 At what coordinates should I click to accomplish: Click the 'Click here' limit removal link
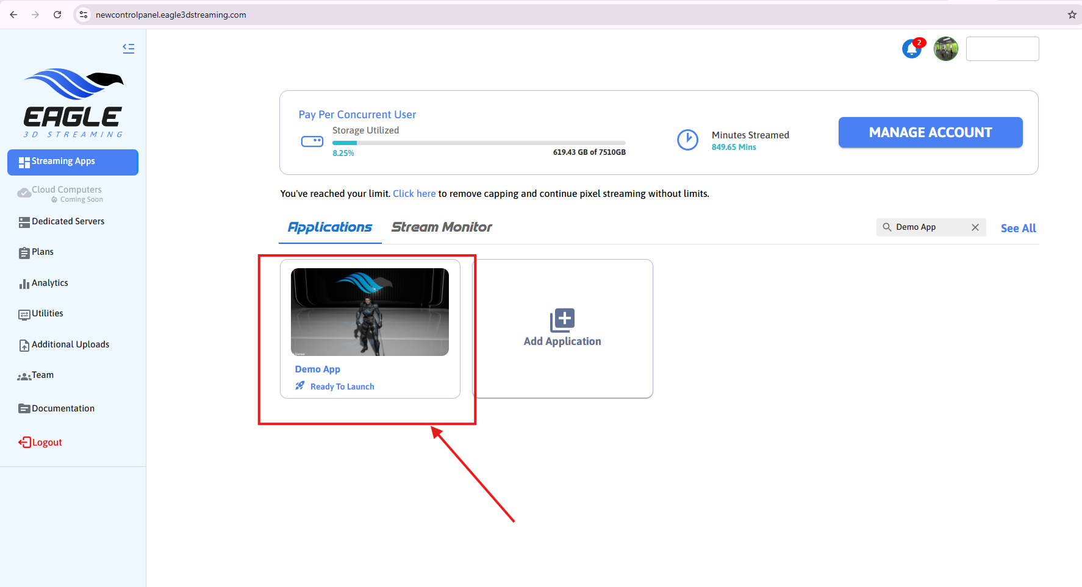pyautogui.click(x=414, y=193)
